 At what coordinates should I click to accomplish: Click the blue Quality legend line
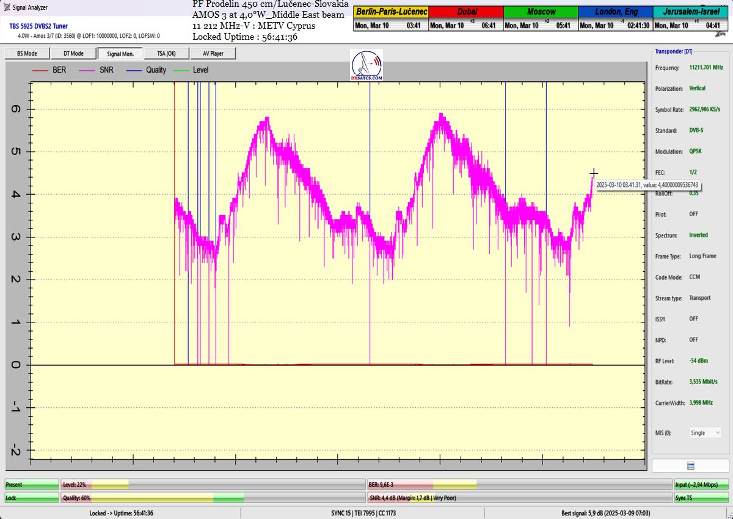click(x=134, y=70)
